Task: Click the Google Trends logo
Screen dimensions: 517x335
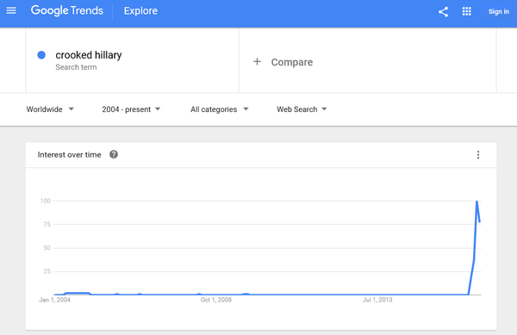Action: coord(67,11)
